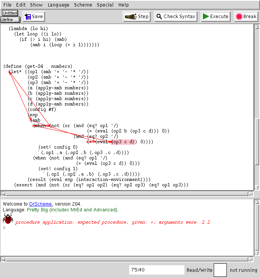Click the 75:40 cursor position field
Viewport: 260px width, 278px height.
[x=156, y=270]
